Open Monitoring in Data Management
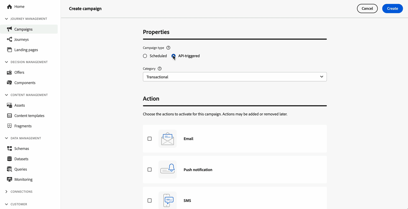 pyautogui.click(x=23, y=179)
